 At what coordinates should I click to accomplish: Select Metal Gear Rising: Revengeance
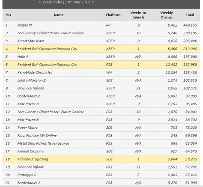[43, 143]
